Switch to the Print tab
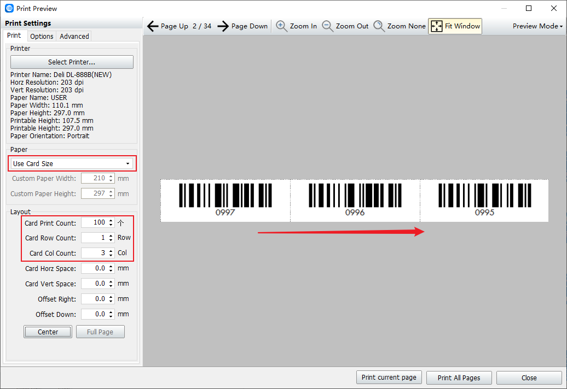The image size is (567, 389). pos(14,36)
